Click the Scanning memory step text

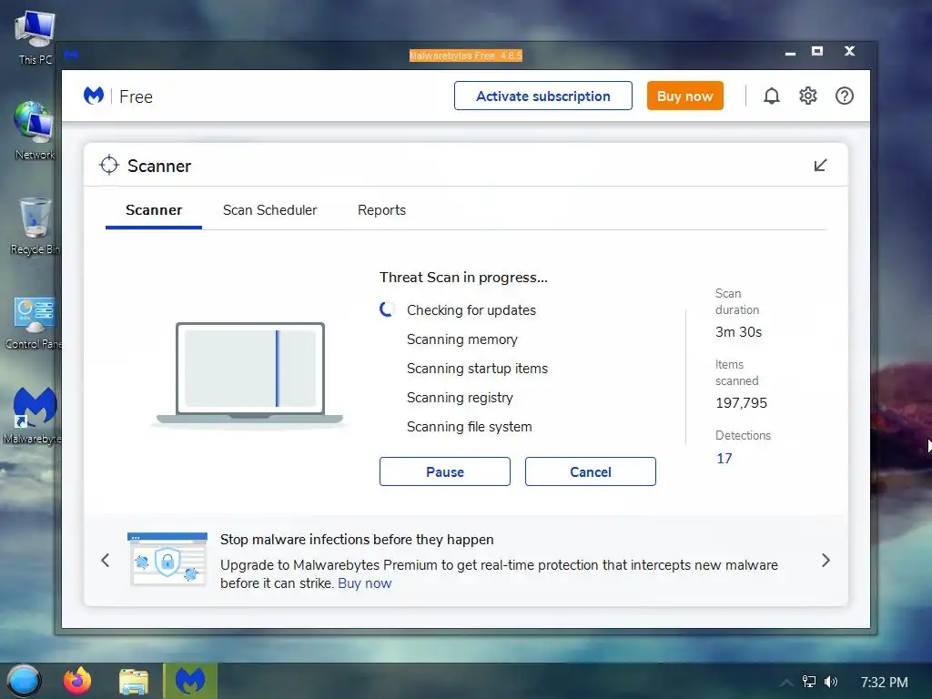(461, 339)
